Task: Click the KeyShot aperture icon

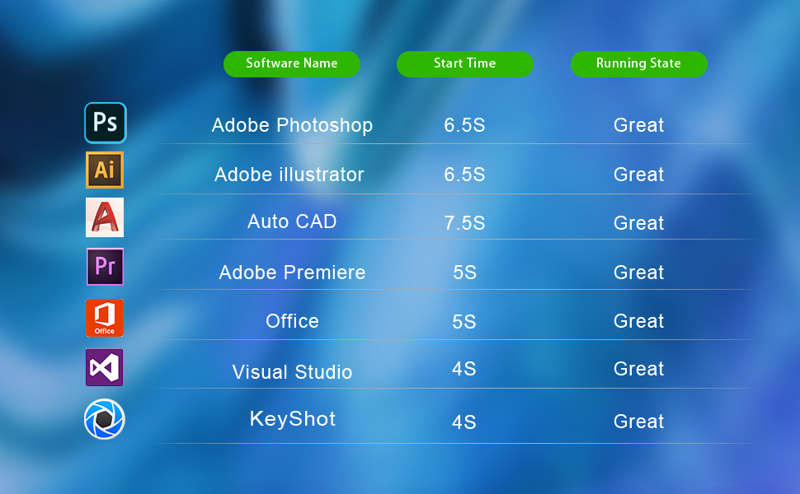Action: click(x=105, y=419)
